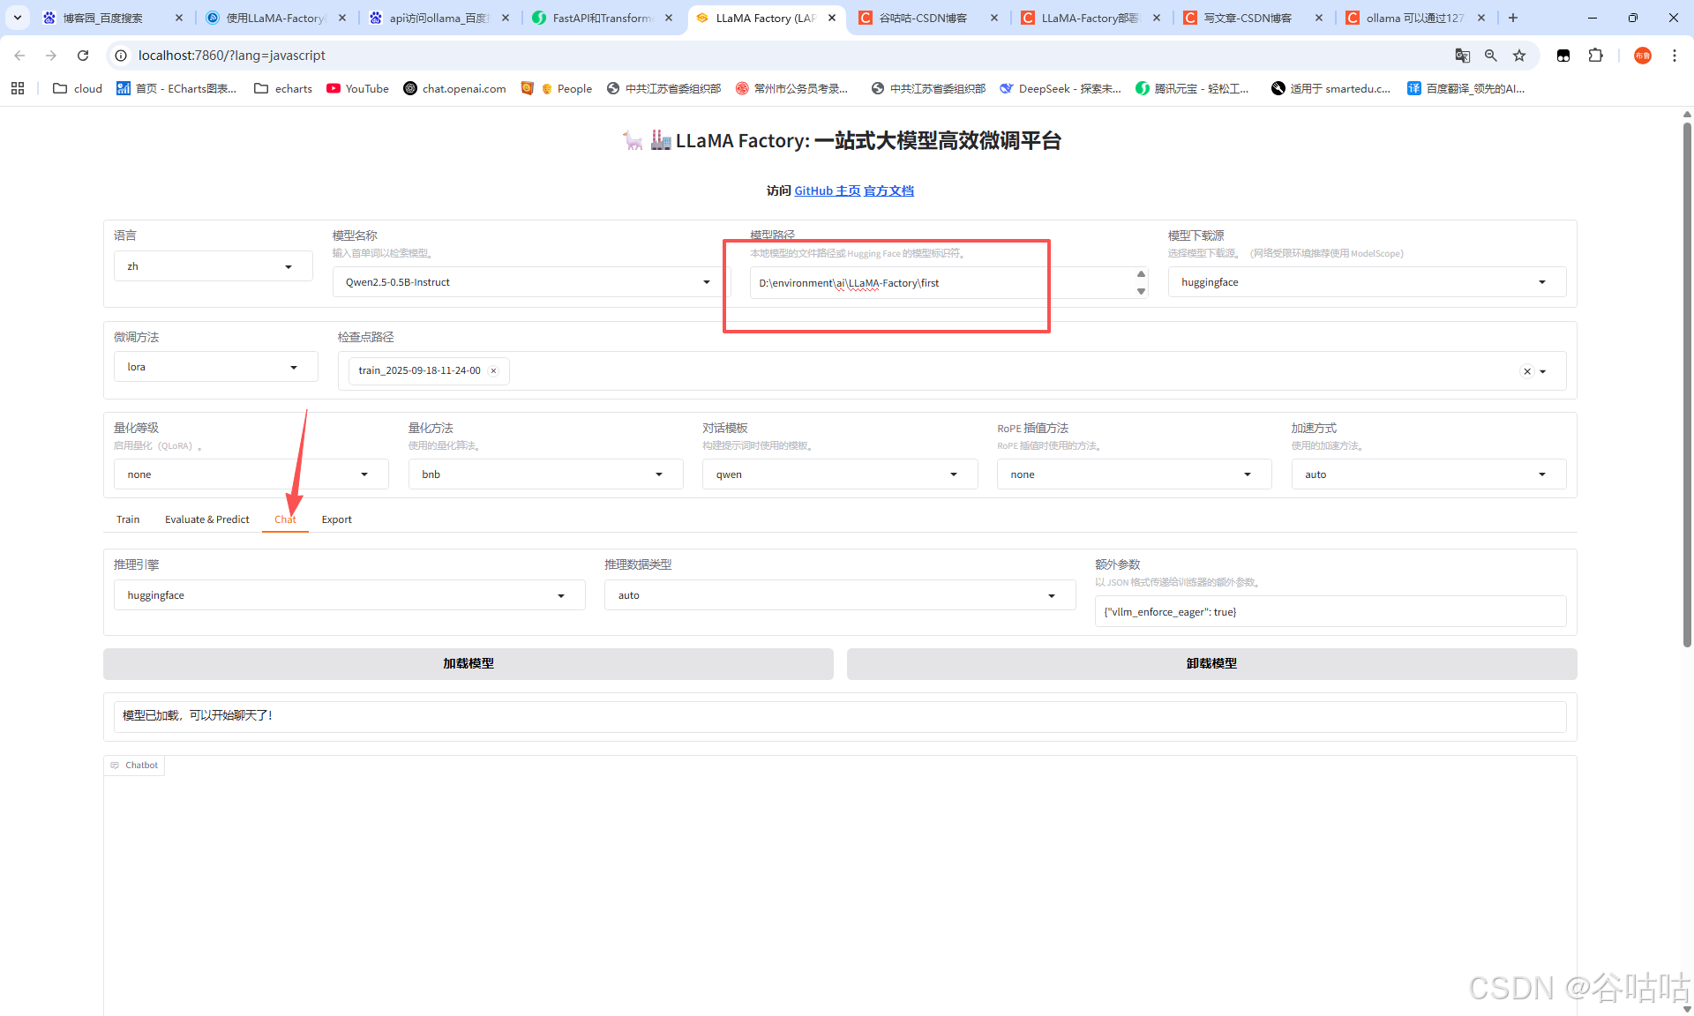
Task: Open the 推理数据类型 auto dropdown
Action: [840, 595]
